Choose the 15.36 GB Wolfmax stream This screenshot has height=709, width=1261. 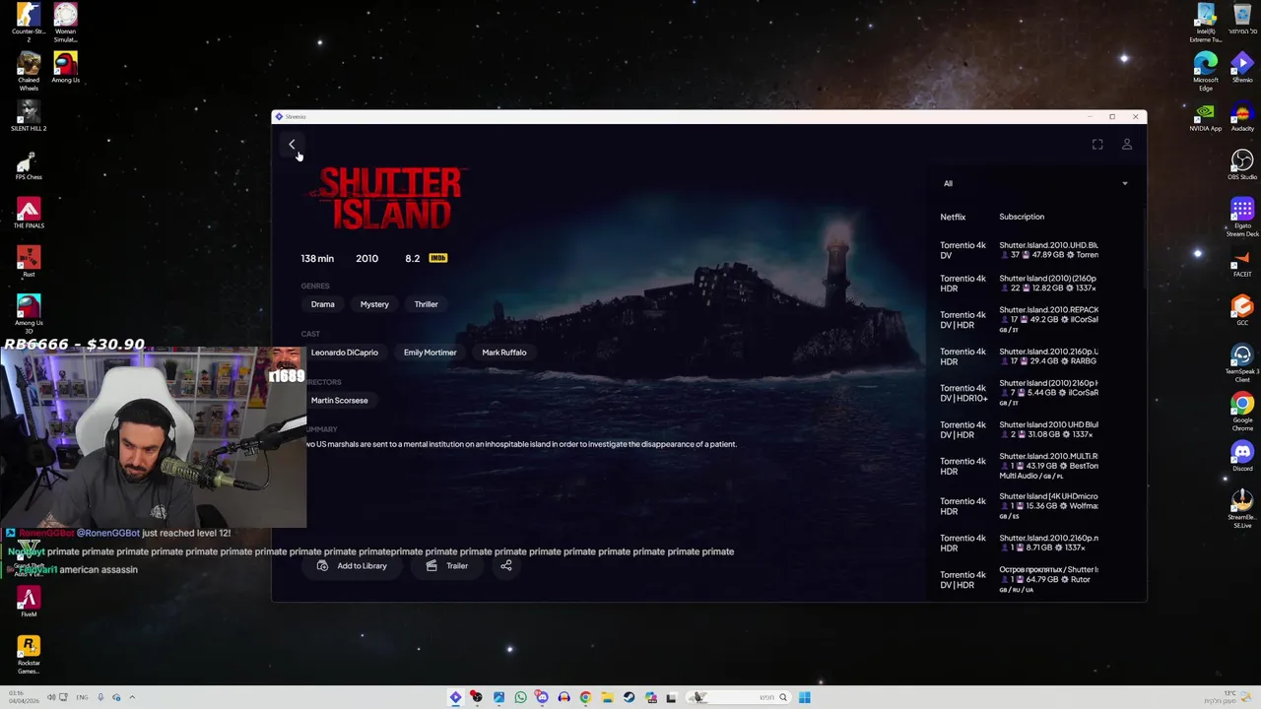click(x=1034, y=505)
